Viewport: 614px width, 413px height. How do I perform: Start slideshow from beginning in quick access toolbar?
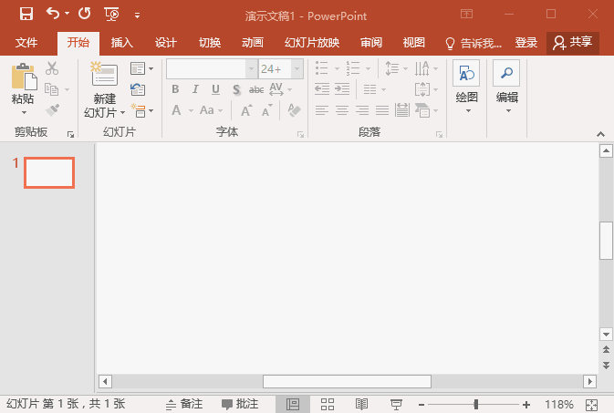pyautogui.click(x=112, y=15)
